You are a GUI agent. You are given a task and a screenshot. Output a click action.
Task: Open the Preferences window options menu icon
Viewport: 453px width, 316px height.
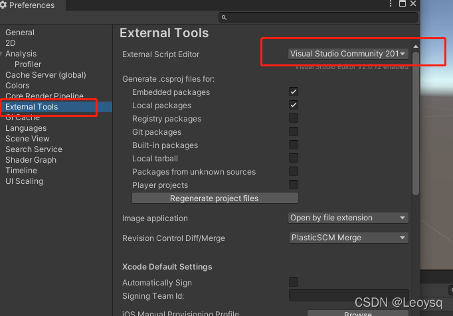(x=391, y=4)
